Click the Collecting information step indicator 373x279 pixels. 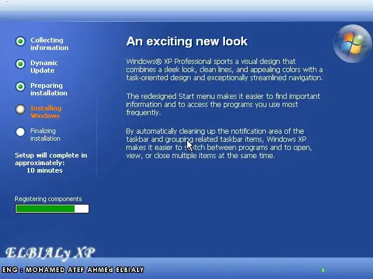coord(20,41)
